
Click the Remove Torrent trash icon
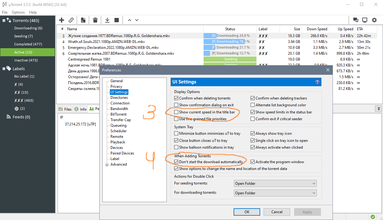coord(95,20)
